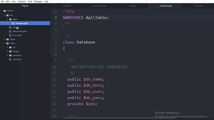Image resolution: width=214 pixels, height=120 pixels.
Task: Click the Form.php file icon
Action: pos(10,35)
